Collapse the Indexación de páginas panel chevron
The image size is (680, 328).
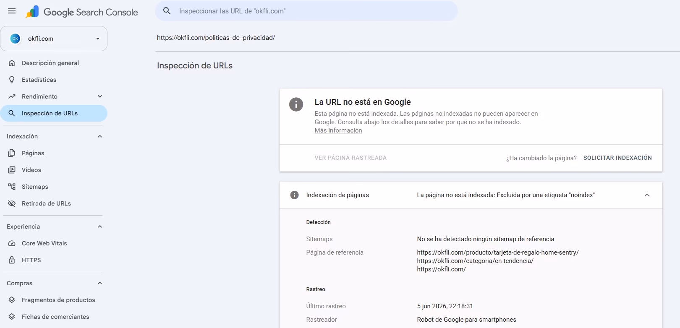[647, 195]
